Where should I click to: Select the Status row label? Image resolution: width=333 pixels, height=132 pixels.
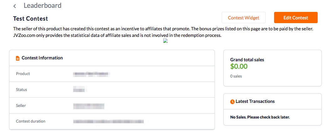(x=21, y=89)
